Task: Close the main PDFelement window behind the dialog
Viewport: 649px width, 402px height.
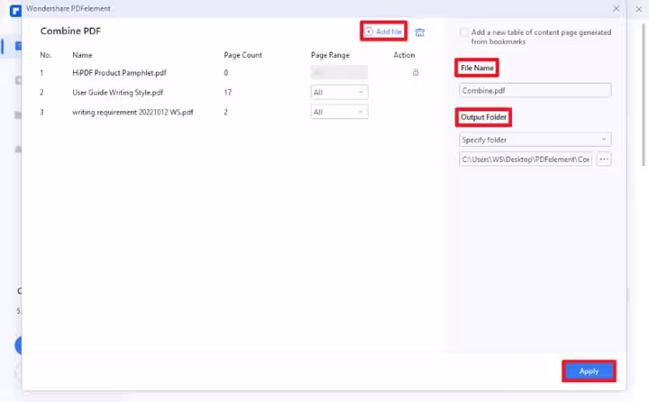Action: coord(639,9)
